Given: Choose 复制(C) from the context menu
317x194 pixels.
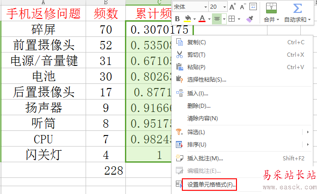Looking at the screenshot, I should 242,42.
